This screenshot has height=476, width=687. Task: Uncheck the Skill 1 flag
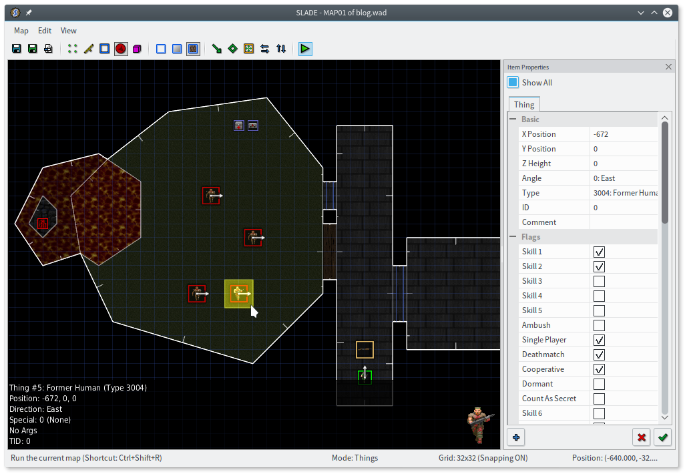click(599, 252)
